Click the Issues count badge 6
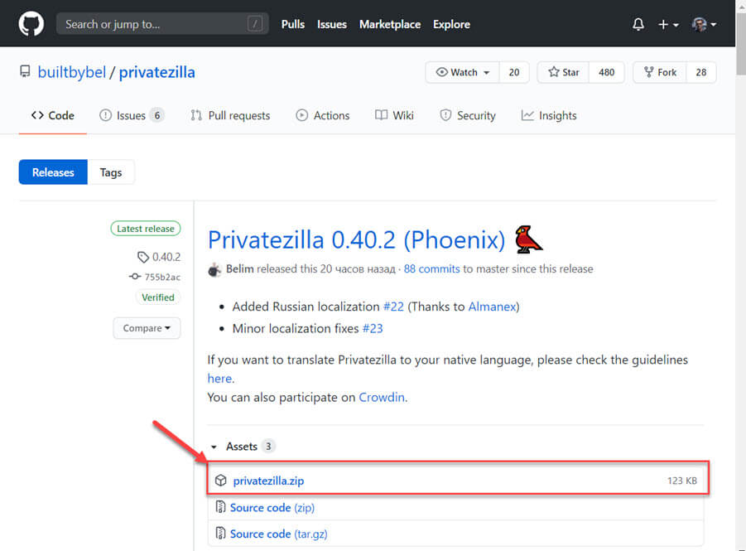Image resolution: width=746 pixels, height=551 pixels. pos(157,115)
